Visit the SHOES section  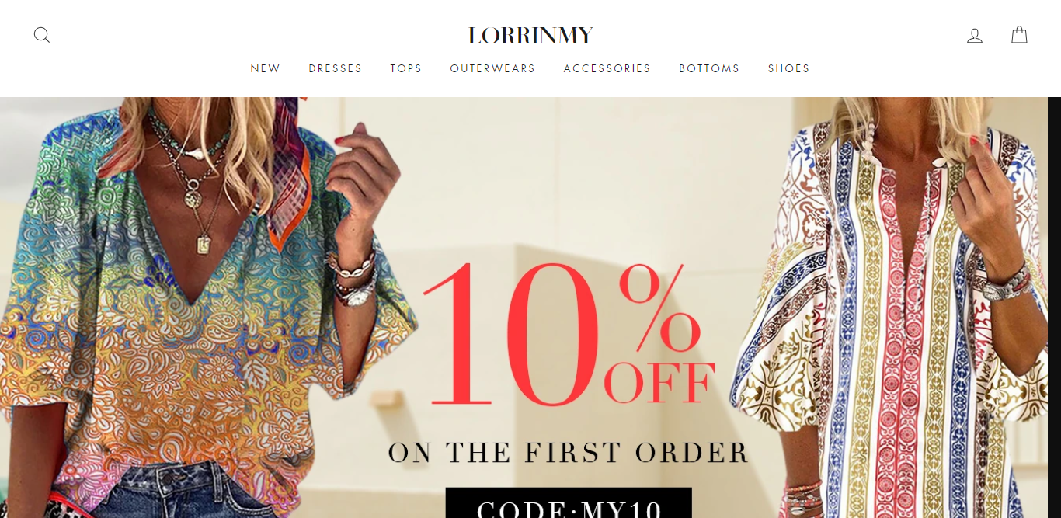coord(789,68)
